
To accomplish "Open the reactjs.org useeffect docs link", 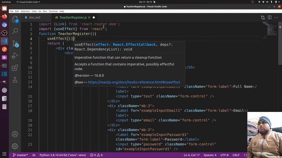I will [134, 82].
